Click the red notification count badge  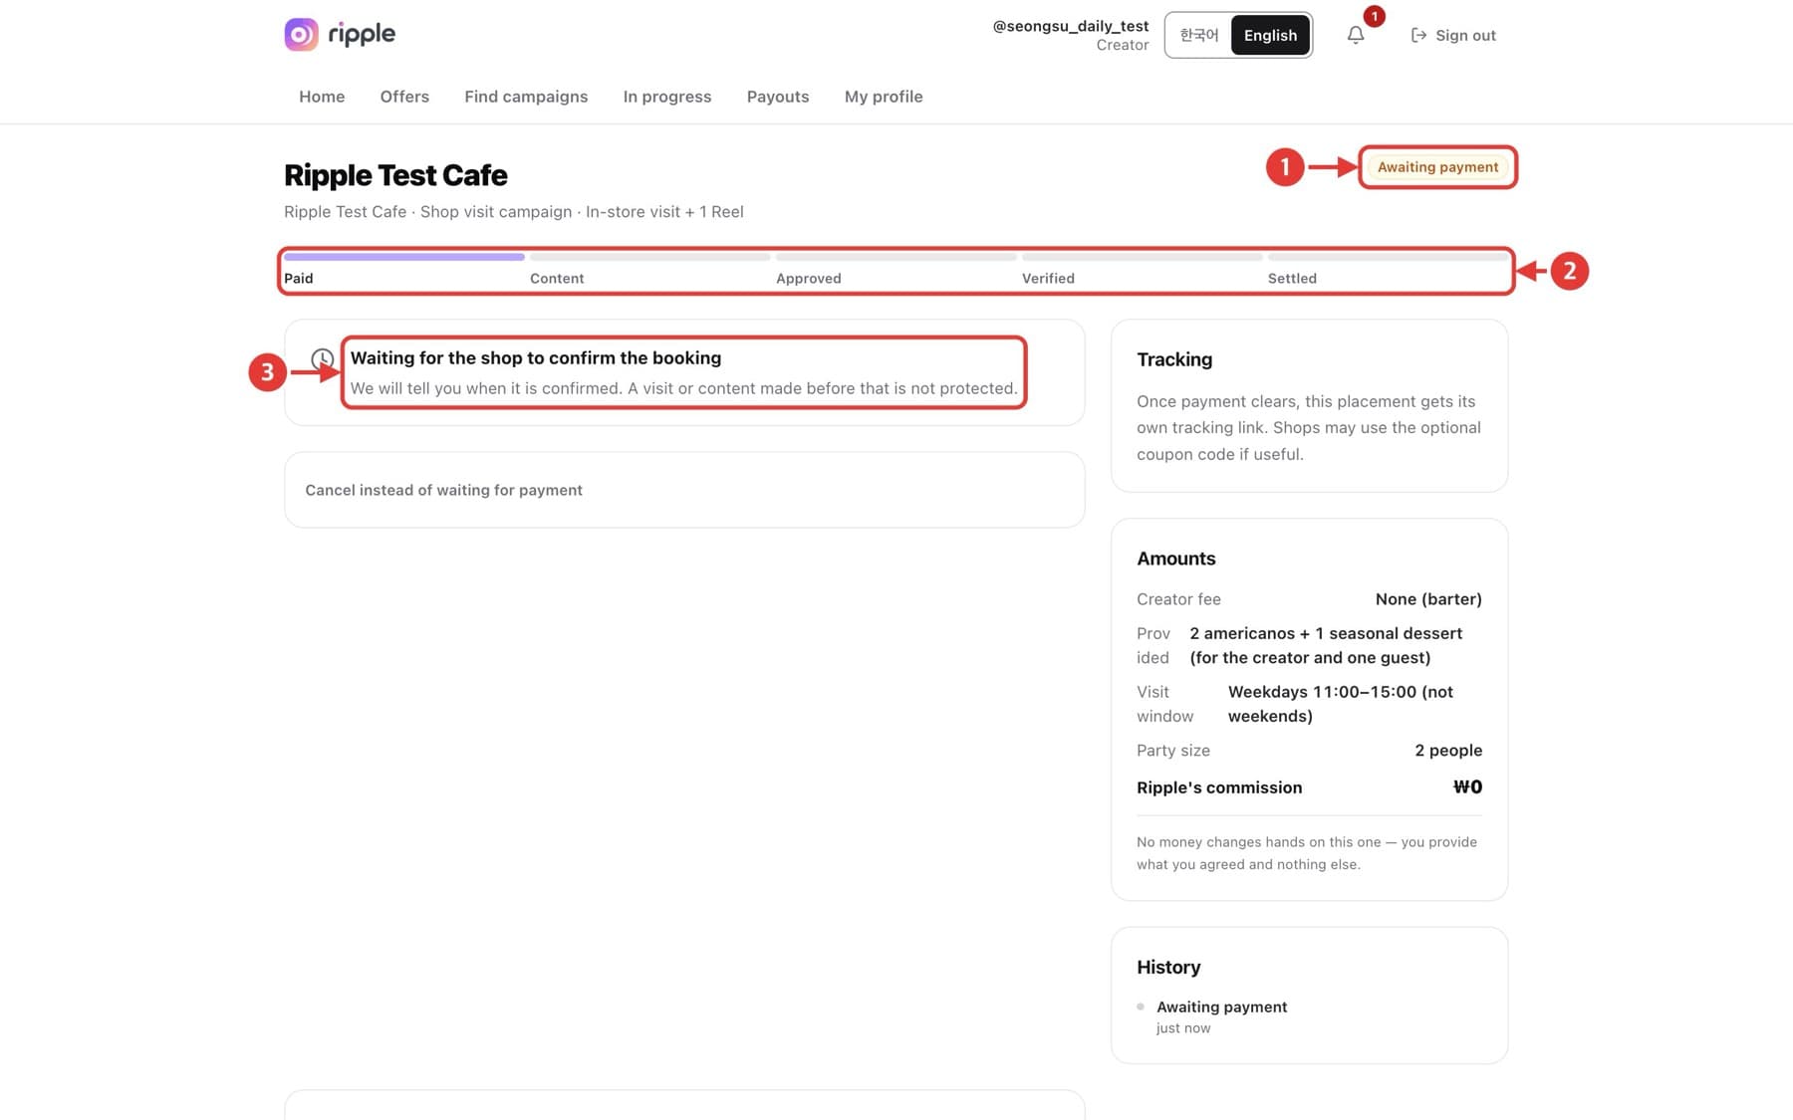pyautogui.click(x=1374, y=16)
